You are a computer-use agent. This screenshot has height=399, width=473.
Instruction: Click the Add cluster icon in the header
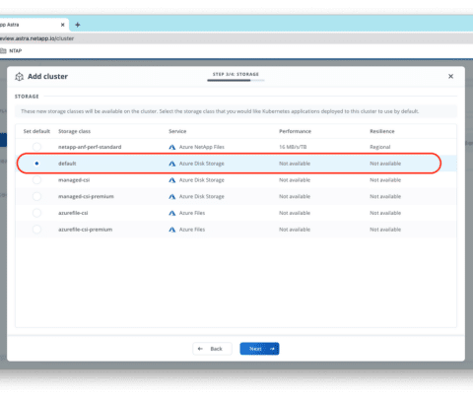pos(20,77)
